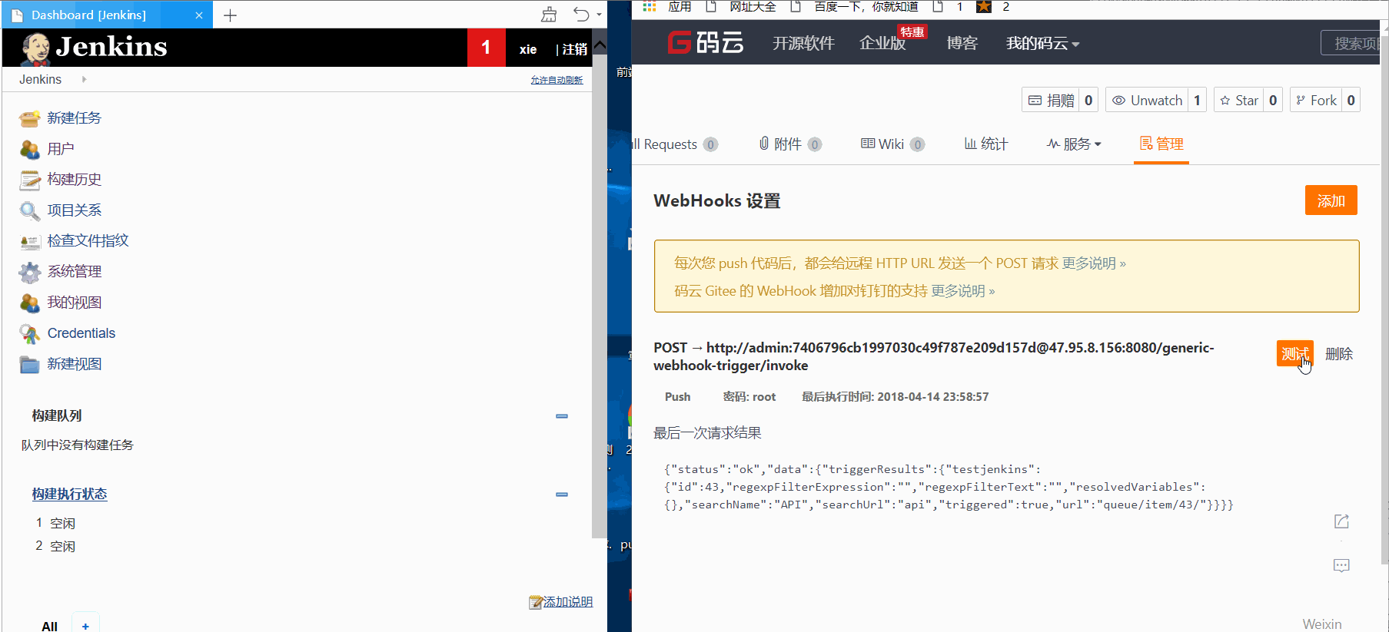Switch to the 管理 tab
The height and width of the screenshot is (632, 1389).
[x=1161, y=144]
